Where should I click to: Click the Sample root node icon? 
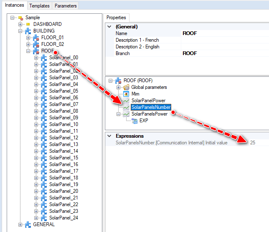point(20,18)
